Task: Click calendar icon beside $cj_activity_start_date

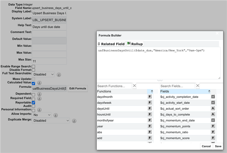Action: pos(213,103)
